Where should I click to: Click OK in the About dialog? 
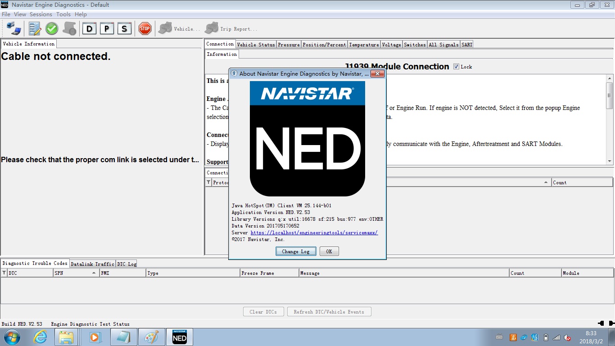coord(329,251)
